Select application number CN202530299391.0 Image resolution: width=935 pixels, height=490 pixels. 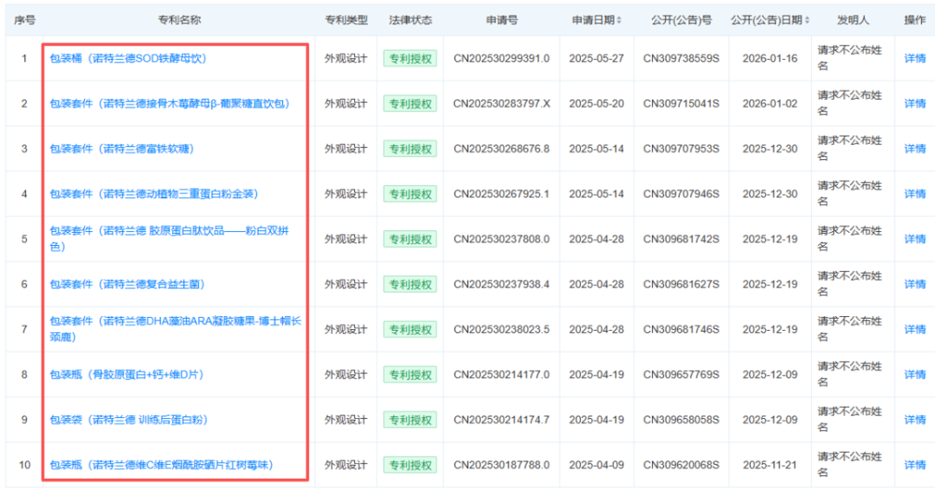[501, 58]
